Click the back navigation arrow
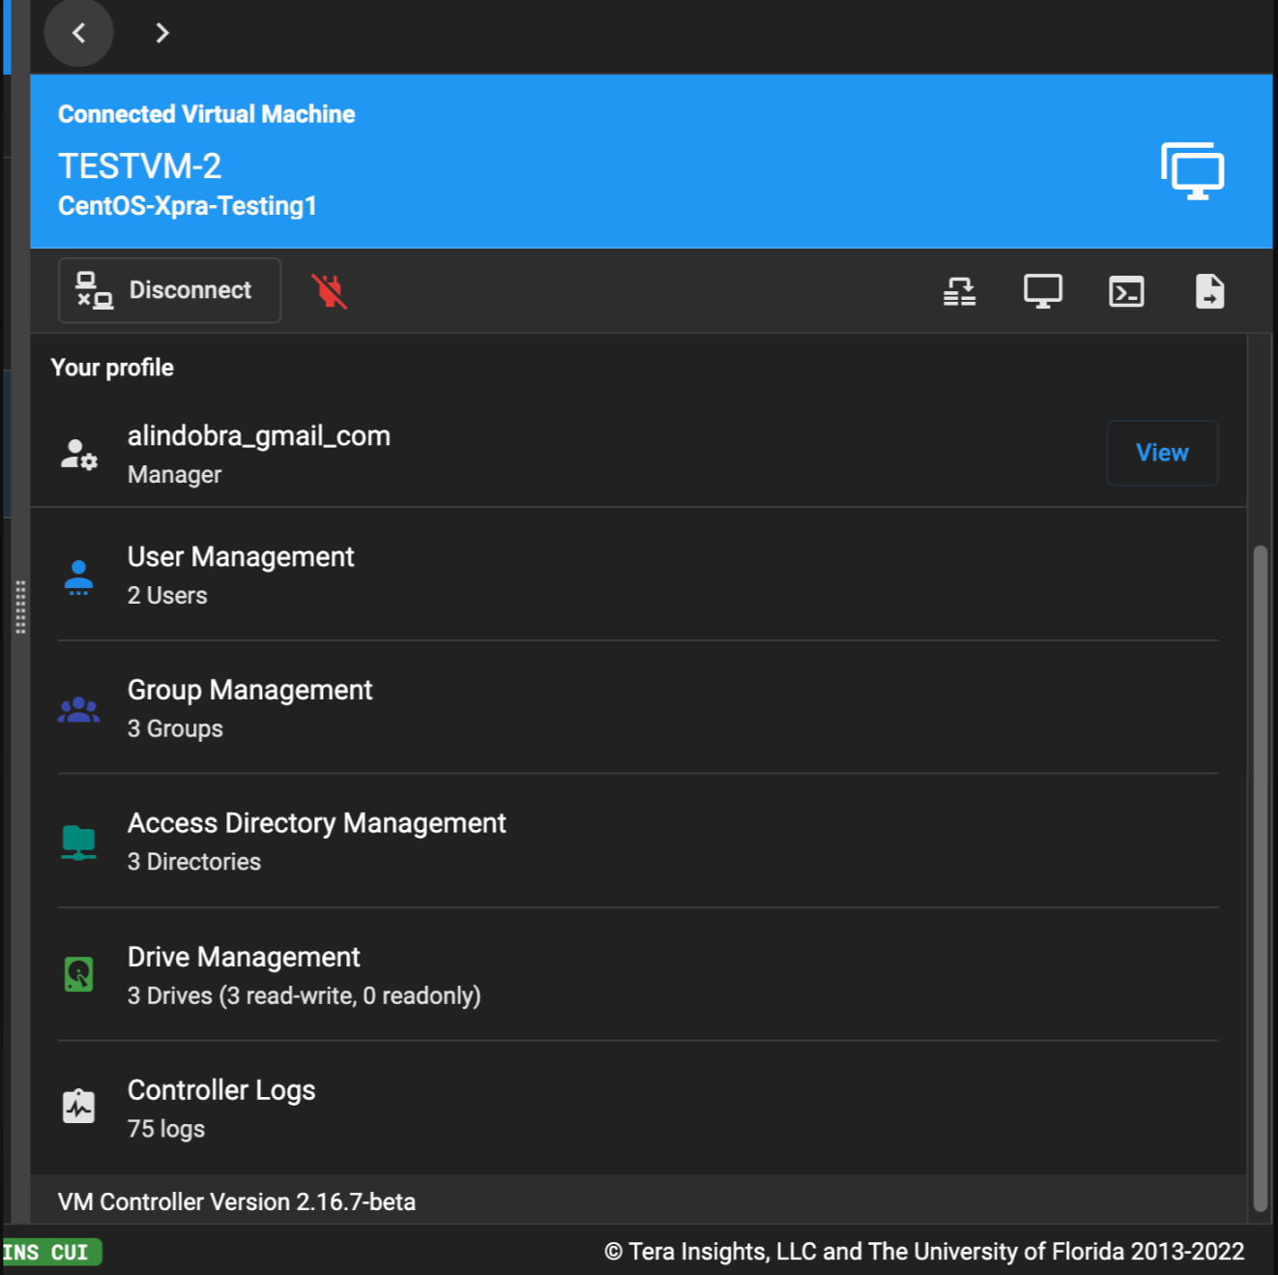The image size is (1278, 1275). [x=78, y=33]
